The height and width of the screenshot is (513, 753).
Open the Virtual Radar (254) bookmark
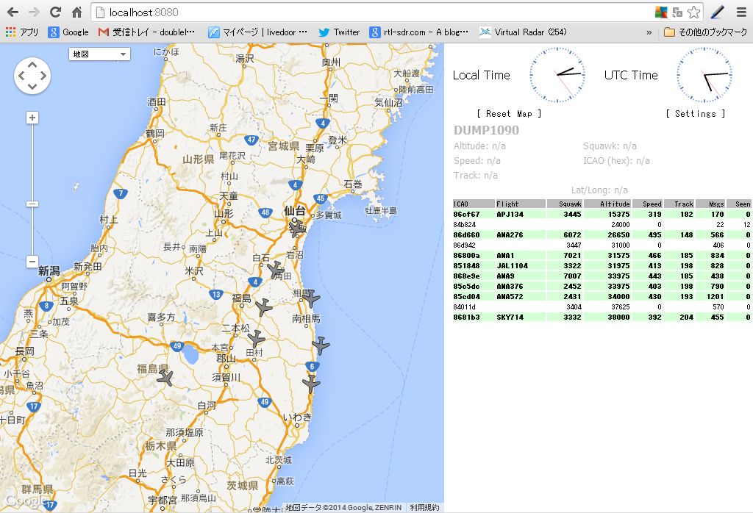pos(524,32)
